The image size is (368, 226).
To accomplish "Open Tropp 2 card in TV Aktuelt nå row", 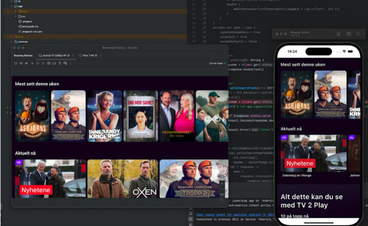I will pos(194,179).
